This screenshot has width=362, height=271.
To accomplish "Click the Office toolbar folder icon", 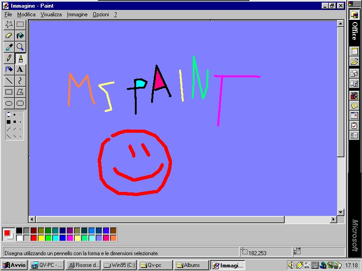I will pos(354,15).
